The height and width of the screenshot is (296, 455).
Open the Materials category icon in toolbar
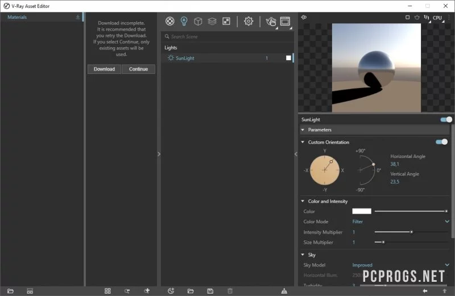pos(169,21)
